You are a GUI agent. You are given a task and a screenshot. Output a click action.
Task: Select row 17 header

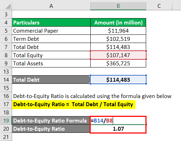pos(6,104)
